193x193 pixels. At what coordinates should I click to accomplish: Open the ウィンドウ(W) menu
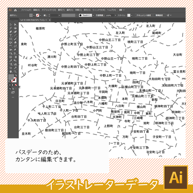[x=99, y=10]
